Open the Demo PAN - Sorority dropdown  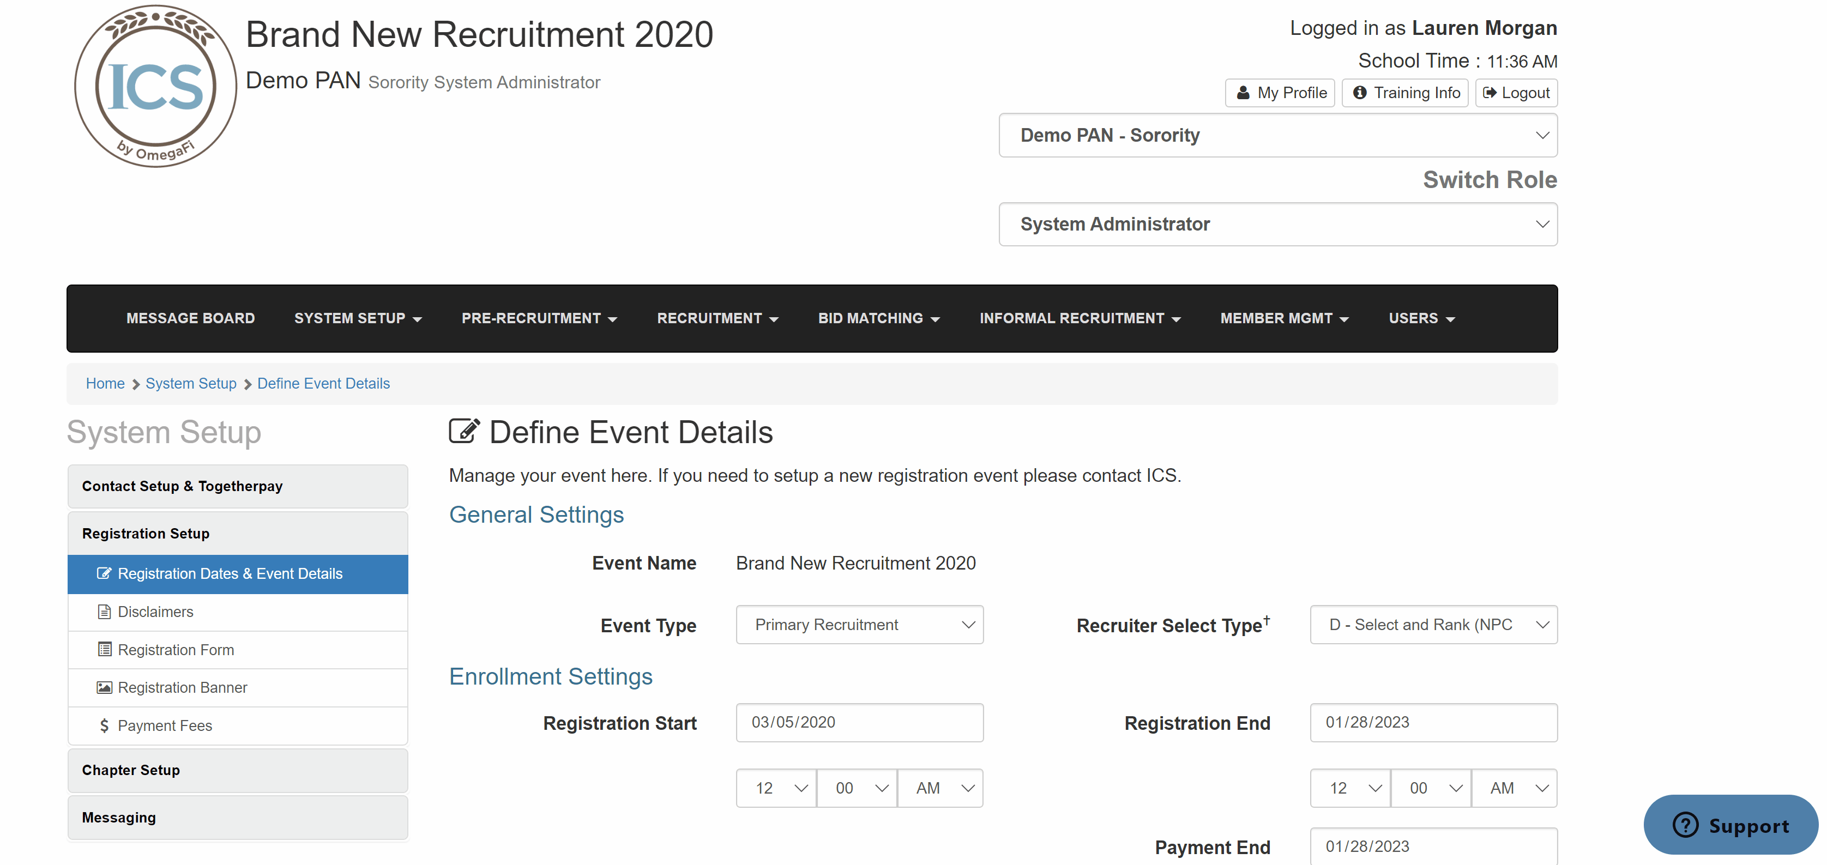click(1278, 135)
